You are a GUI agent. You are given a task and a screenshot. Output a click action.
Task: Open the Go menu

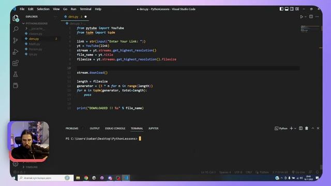(x=65, y=9)
